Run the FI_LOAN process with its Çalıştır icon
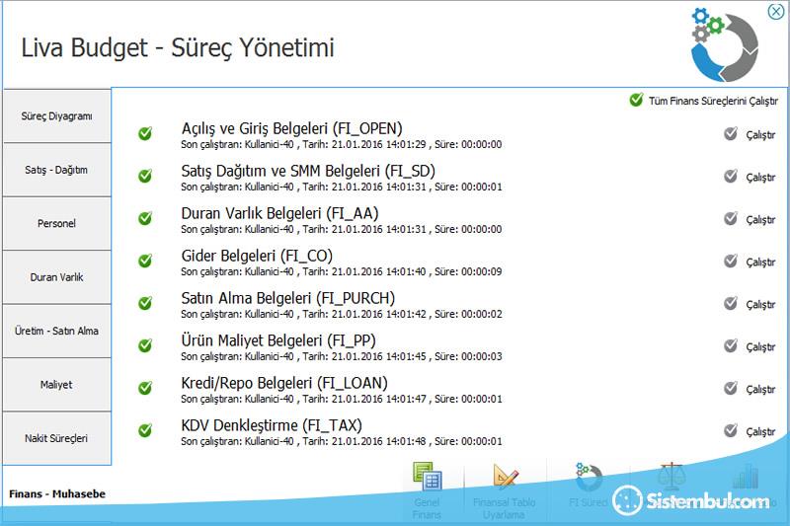This screenshot has width=790, height=526. 731,388
